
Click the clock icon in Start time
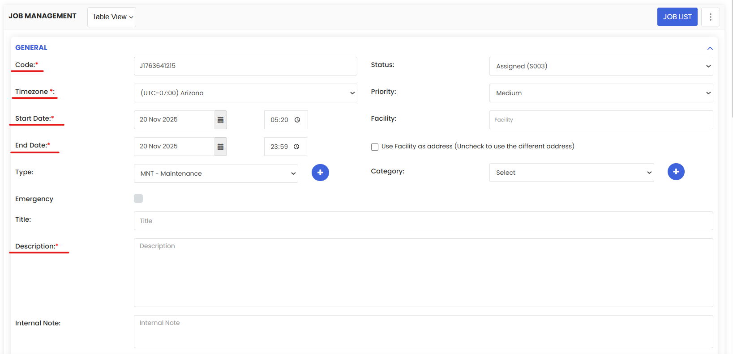pyautogui.click(x=297, y=120)
